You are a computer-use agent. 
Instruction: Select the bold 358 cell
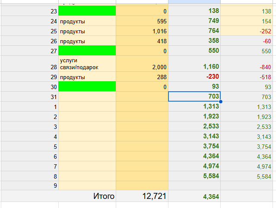click(x=194, y=41)
